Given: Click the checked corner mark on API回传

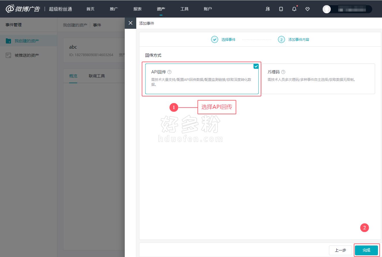Looking at the screenshot, I should coord(256,66).
